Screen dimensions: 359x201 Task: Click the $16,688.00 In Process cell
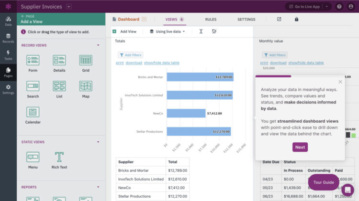point(293,196)
